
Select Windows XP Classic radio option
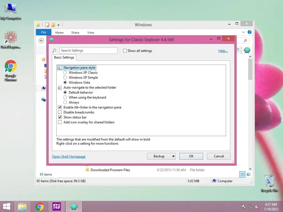pyautogui.click(x=65, y=73)
